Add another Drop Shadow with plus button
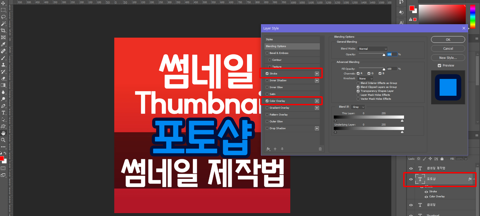480x216 pixels. 317,128
